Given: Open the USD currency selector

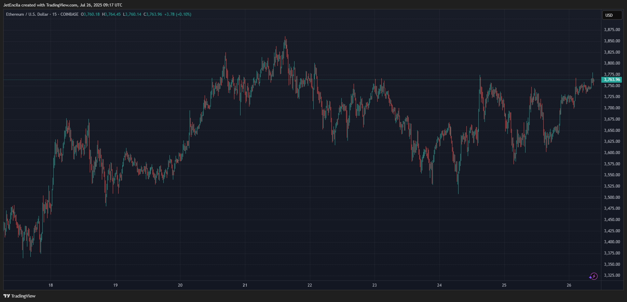Looking at the screenshot, I should (612, 15).
